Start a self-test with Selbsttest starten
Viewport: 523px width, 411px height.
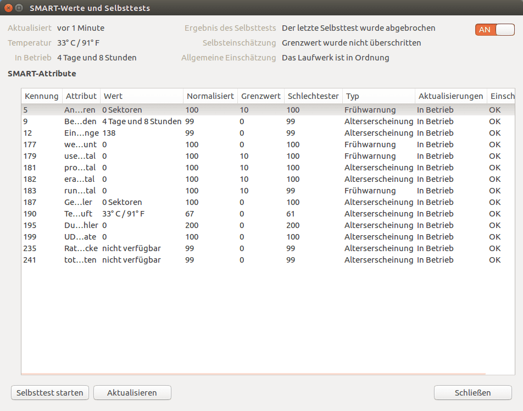pos(50,393)
